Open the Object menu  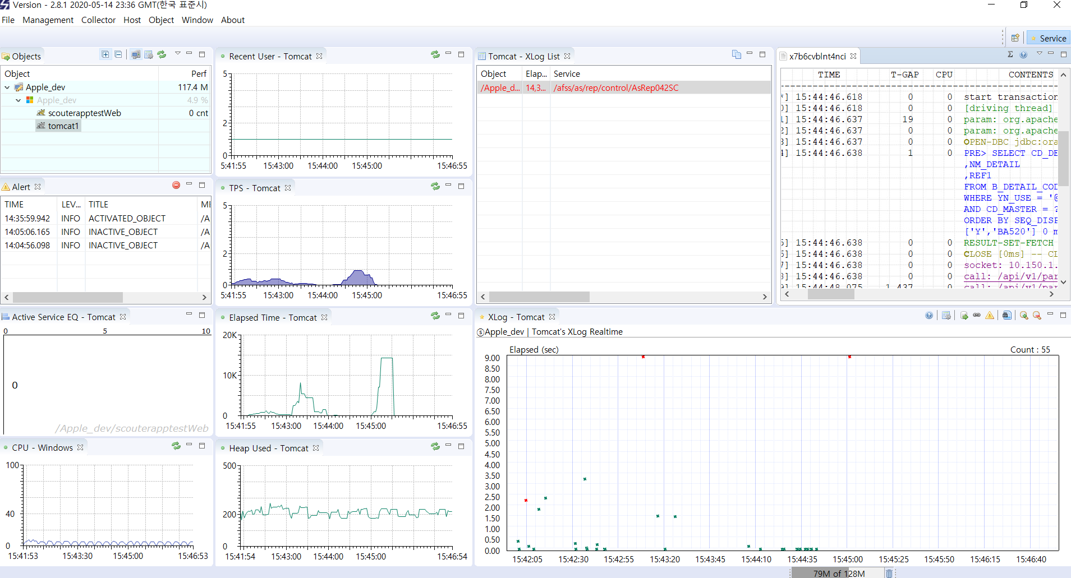click(x=162, y=20)
